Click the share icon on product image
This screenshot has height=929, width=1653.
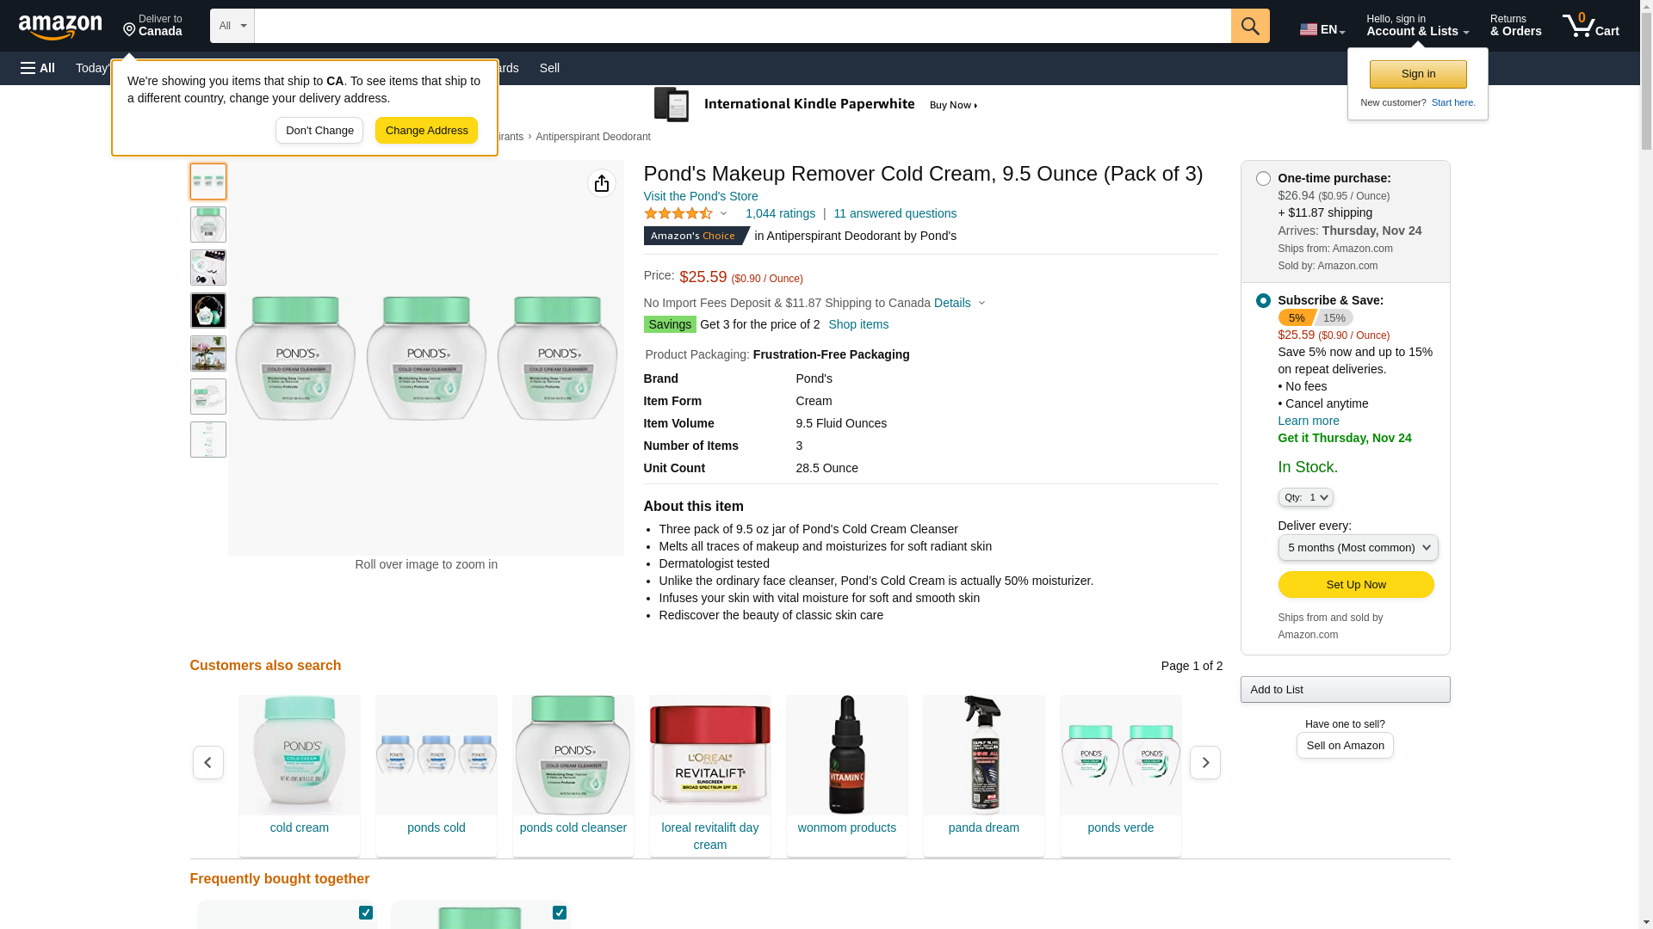coord(601,183)
